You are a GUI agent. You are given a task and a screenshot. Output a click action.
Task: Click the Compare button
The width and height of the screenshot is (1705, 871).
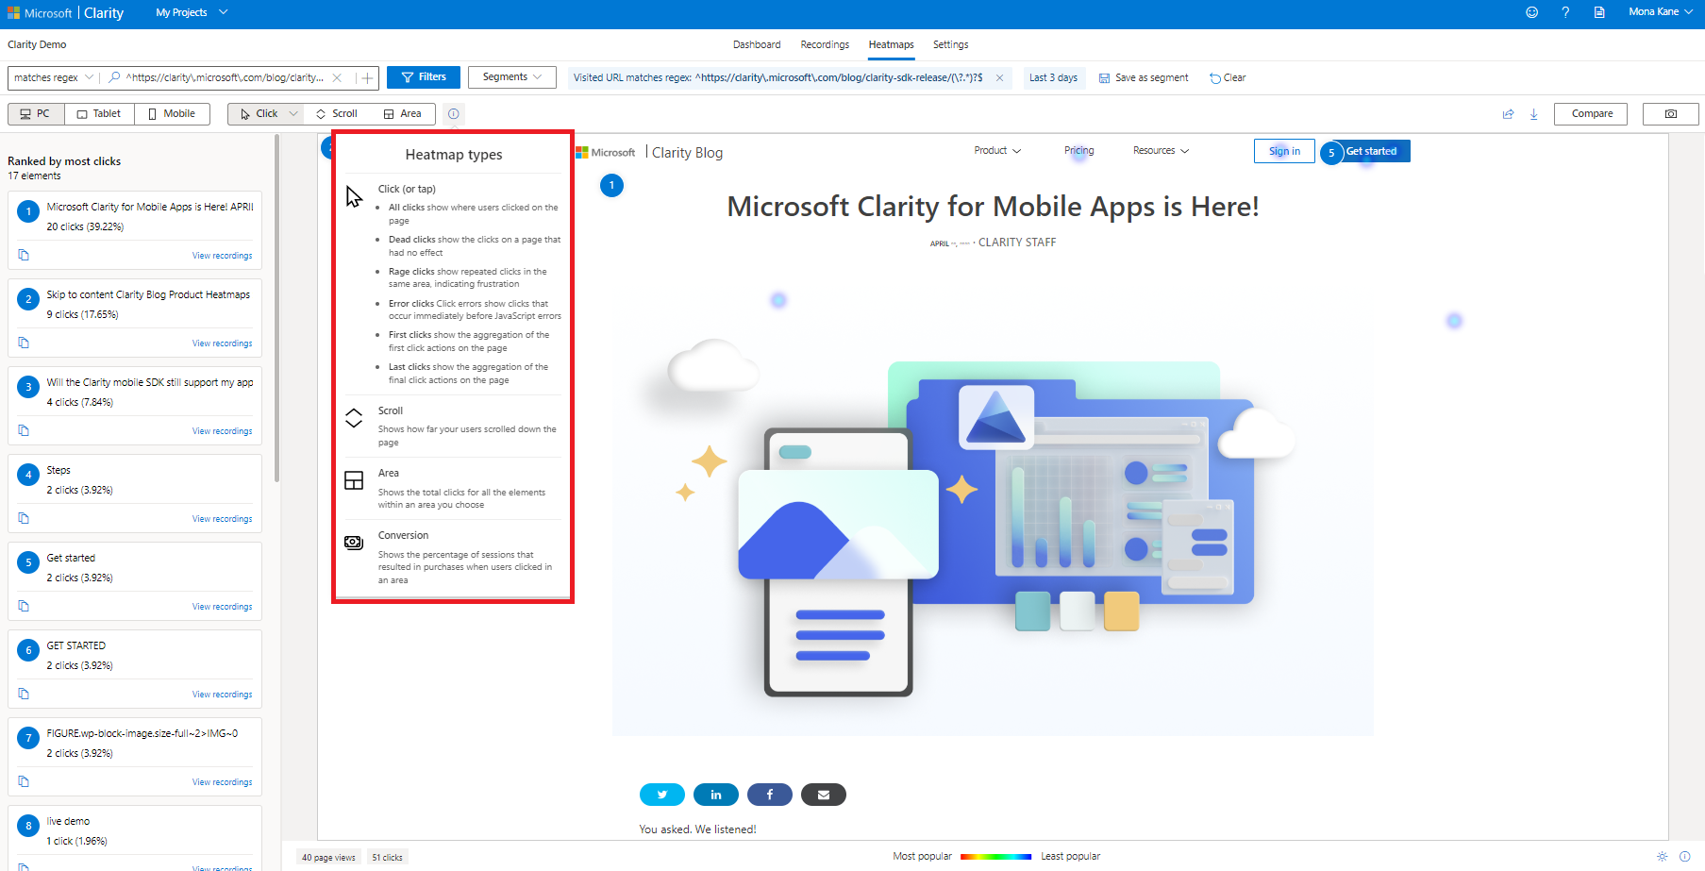[x=1591, y=114]
